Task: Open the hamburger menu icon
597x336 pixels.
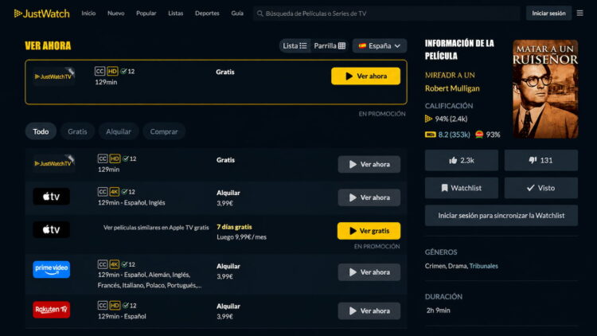Action: pyautogui.click(x=579, y=13)
